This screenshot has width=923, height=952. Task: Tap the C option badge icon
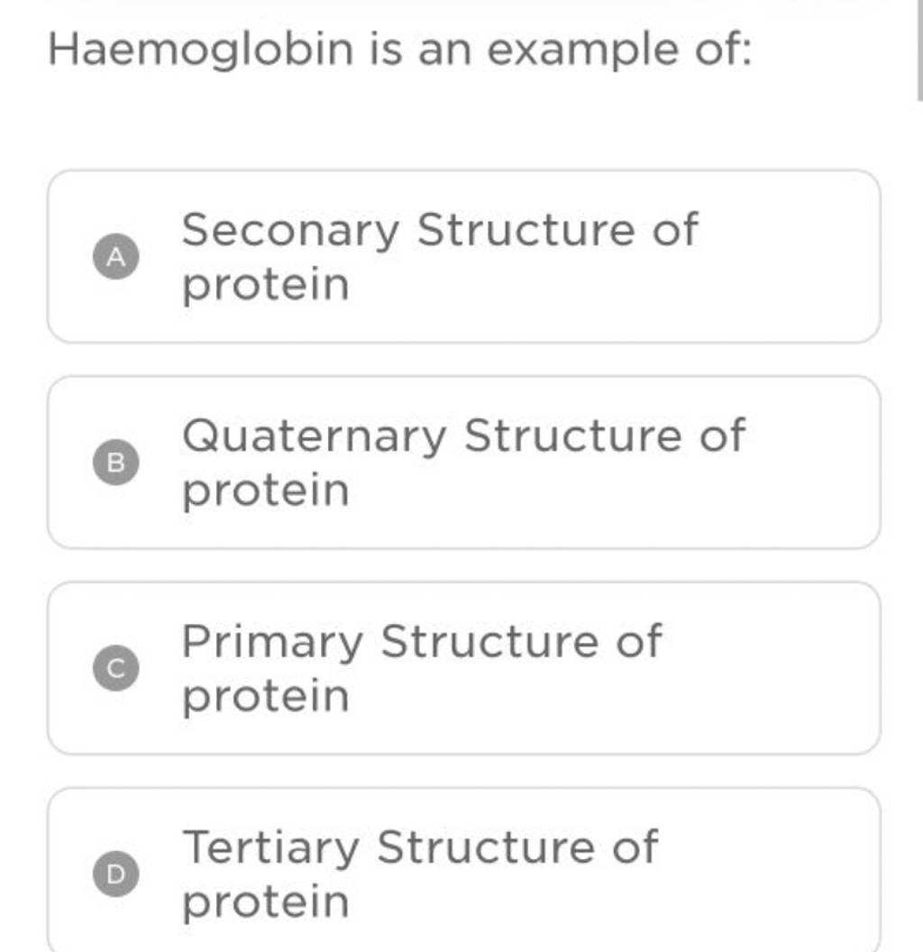pos(115,667)
